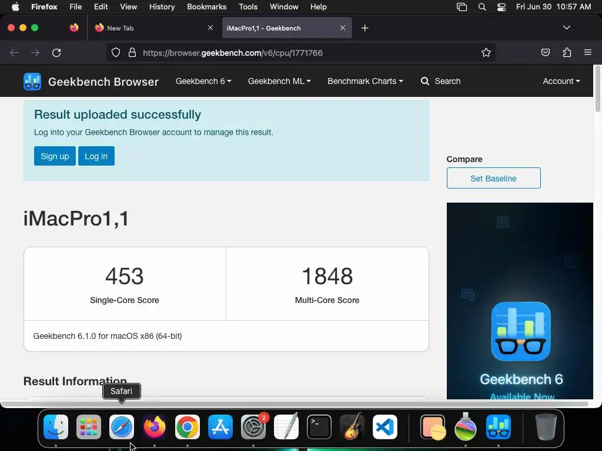Open the Account dropdown
Image resolution: width=602 pixels, height=451 pixels.
pos(561,81)
